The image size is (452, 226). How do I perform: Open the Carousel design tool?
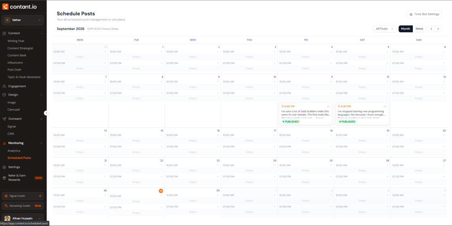pyautogui.click(x=14, y=110)
